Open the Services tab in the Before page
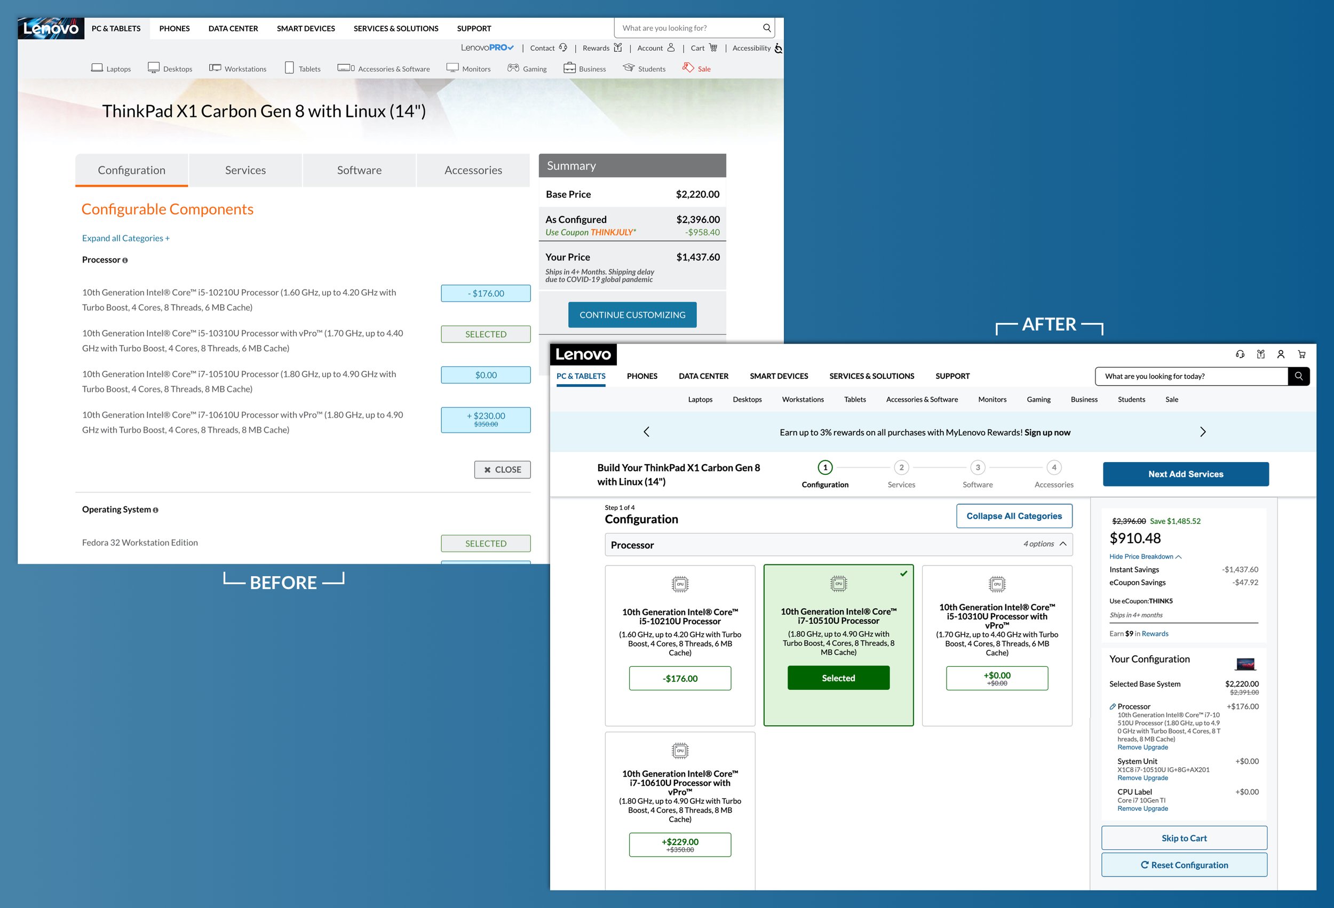This screenshot has height=908, width=1334. pos(245,170)
